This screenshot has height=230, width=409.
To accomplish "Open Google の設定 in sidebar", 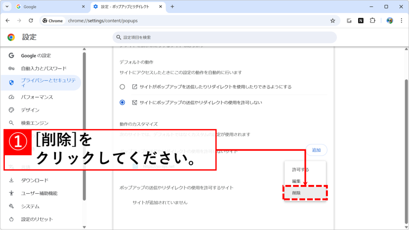I will click(x=36, y=56).
